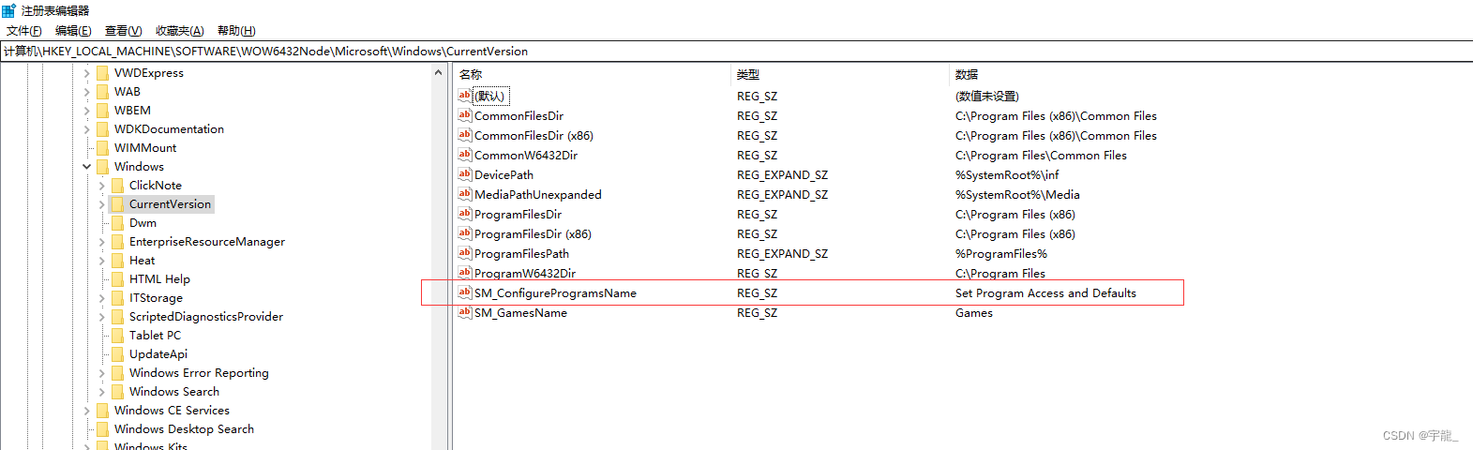The image size is (1473, 450).
Task: Expand the WDKDocumentation tree node
Action: point(86,129)
